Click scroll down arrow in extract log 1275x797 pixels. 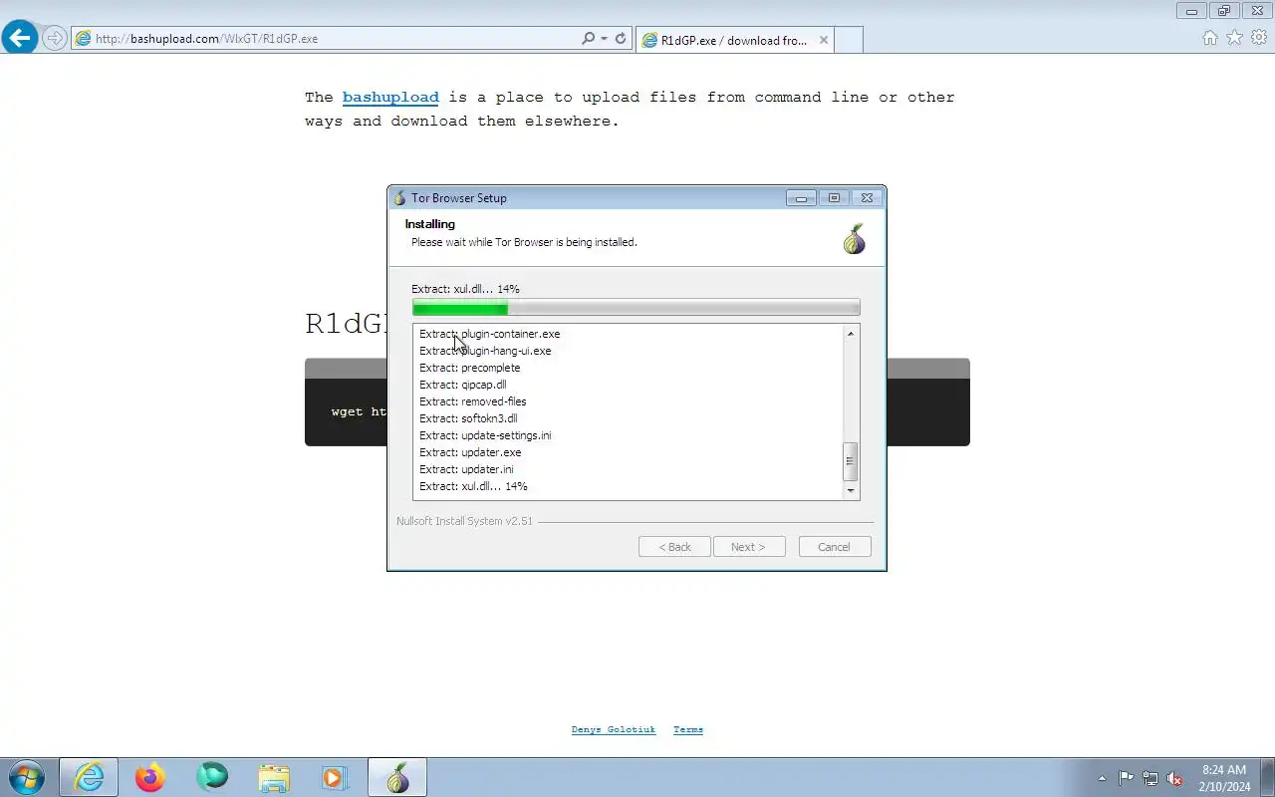coord(851,490)
